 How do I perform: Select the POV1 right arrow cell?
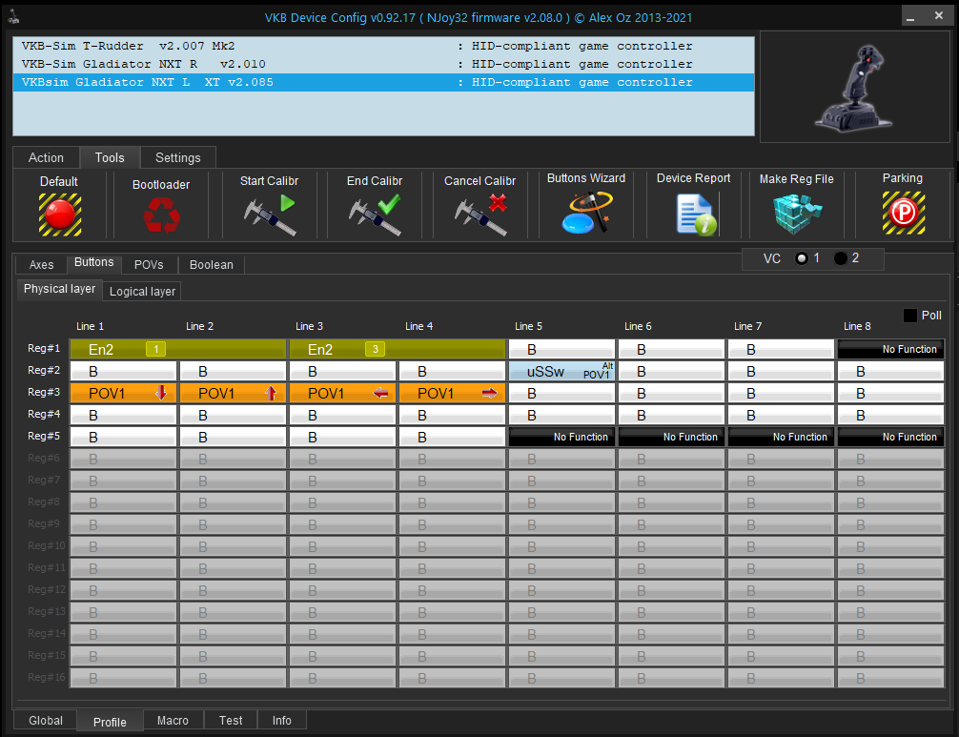click(453, 393)
